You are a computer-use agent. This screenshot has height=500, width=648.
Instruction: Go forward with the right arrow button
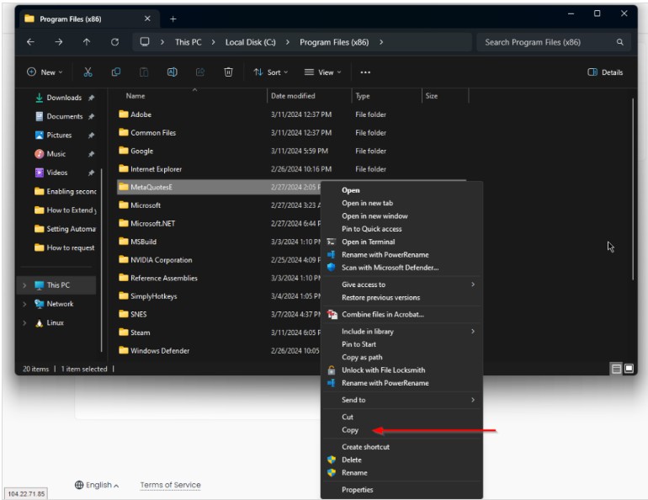point(59,42)
